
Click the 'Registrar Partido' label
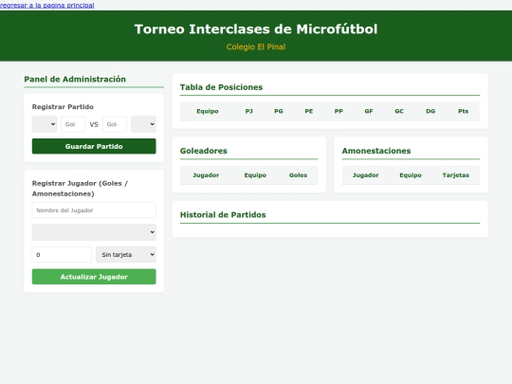(x=63, y=107)
